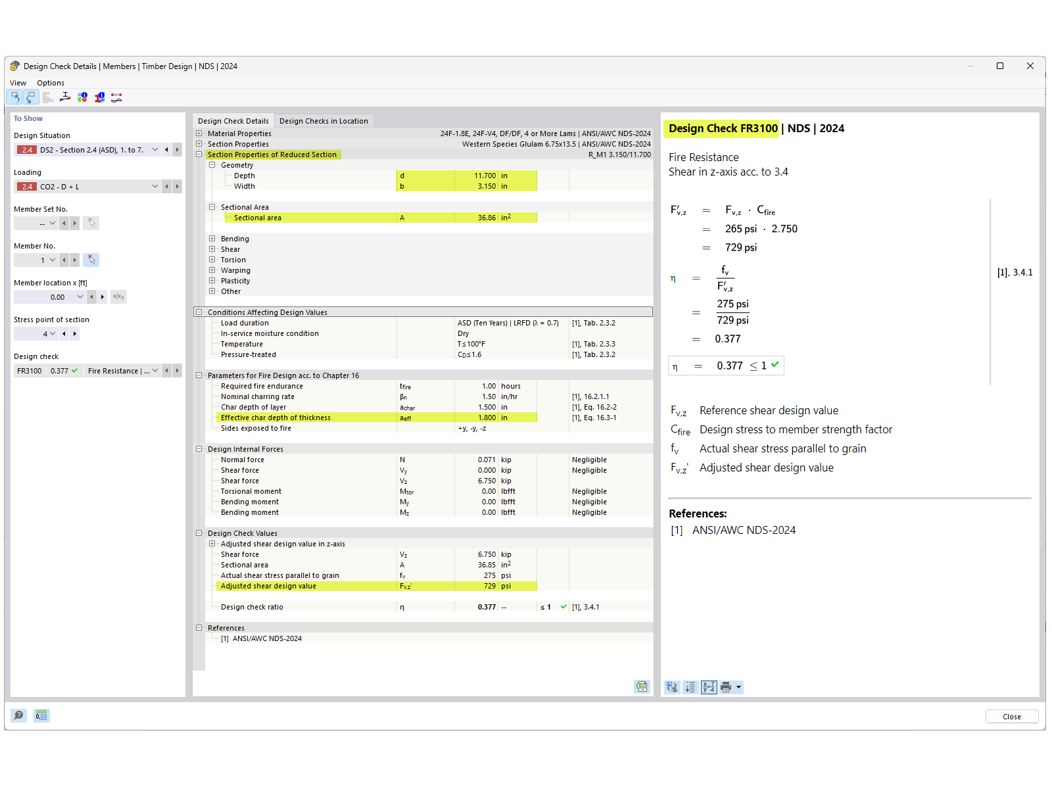Click the list order icon below formula panel
This screenshot has height=789, width=1052.
click(690, 687)
